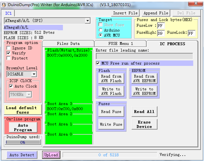The height and width of the screenshot is (161, 205).
Task: Click Write to AVR Flash
Action: pos(111,91)
